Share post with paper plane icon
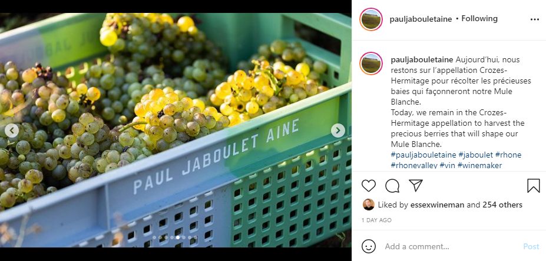 coord(416,186)
